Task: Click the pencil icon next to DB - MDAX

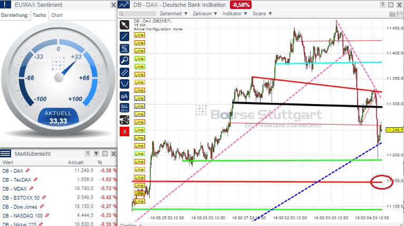Action: click(x=31, y=189)
